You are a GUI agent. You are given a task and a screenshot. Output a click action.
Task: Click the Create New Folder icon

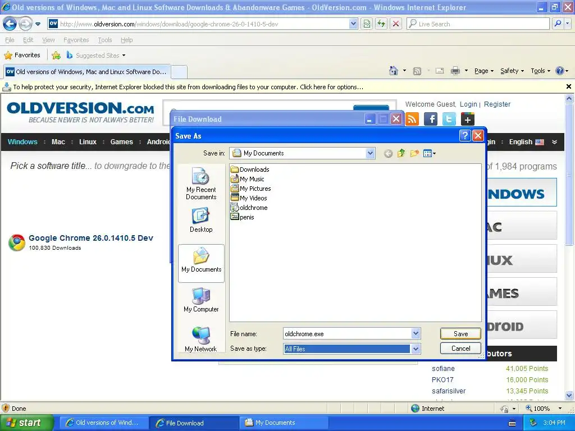click(x=414, y=153)
